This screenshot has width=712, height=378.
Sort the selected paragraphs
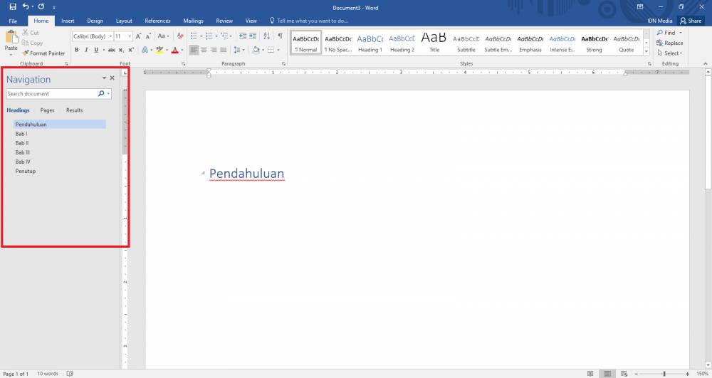click(266, 36)
